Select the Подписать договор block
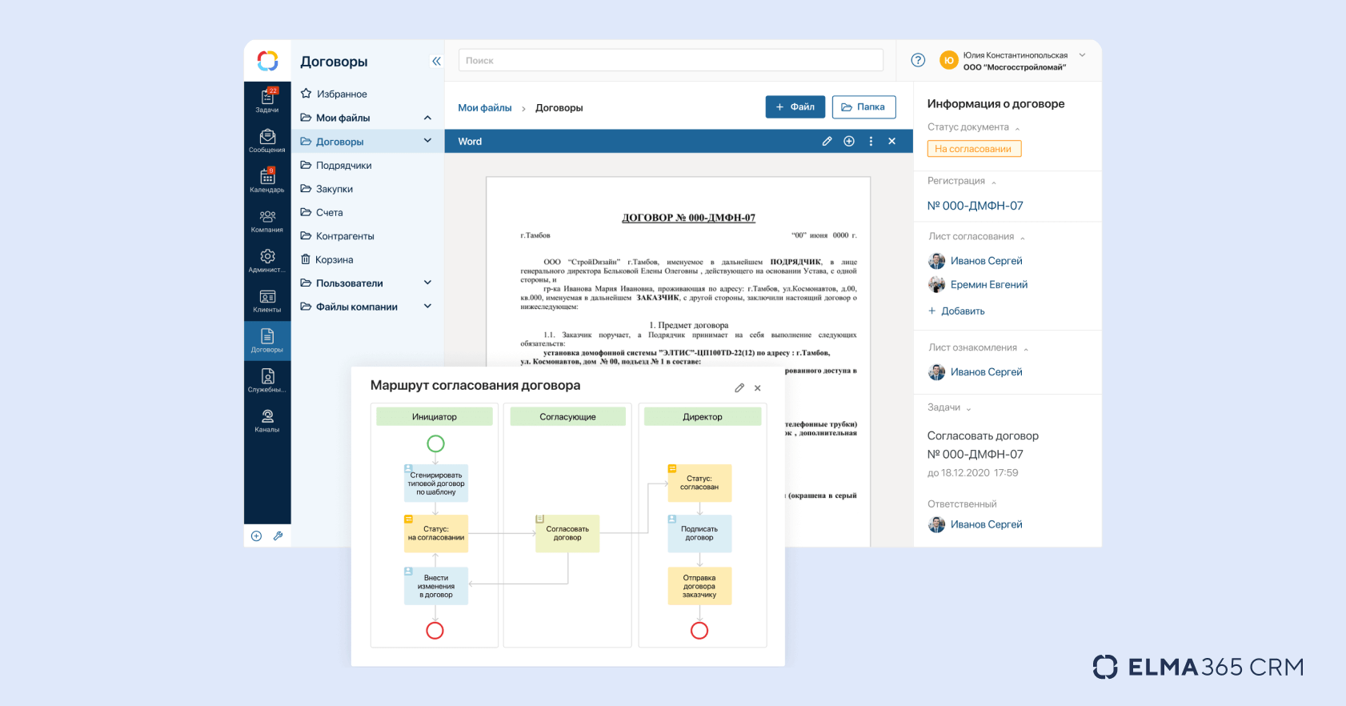Viewport: 1346px width, 706px height. [699, 533]
